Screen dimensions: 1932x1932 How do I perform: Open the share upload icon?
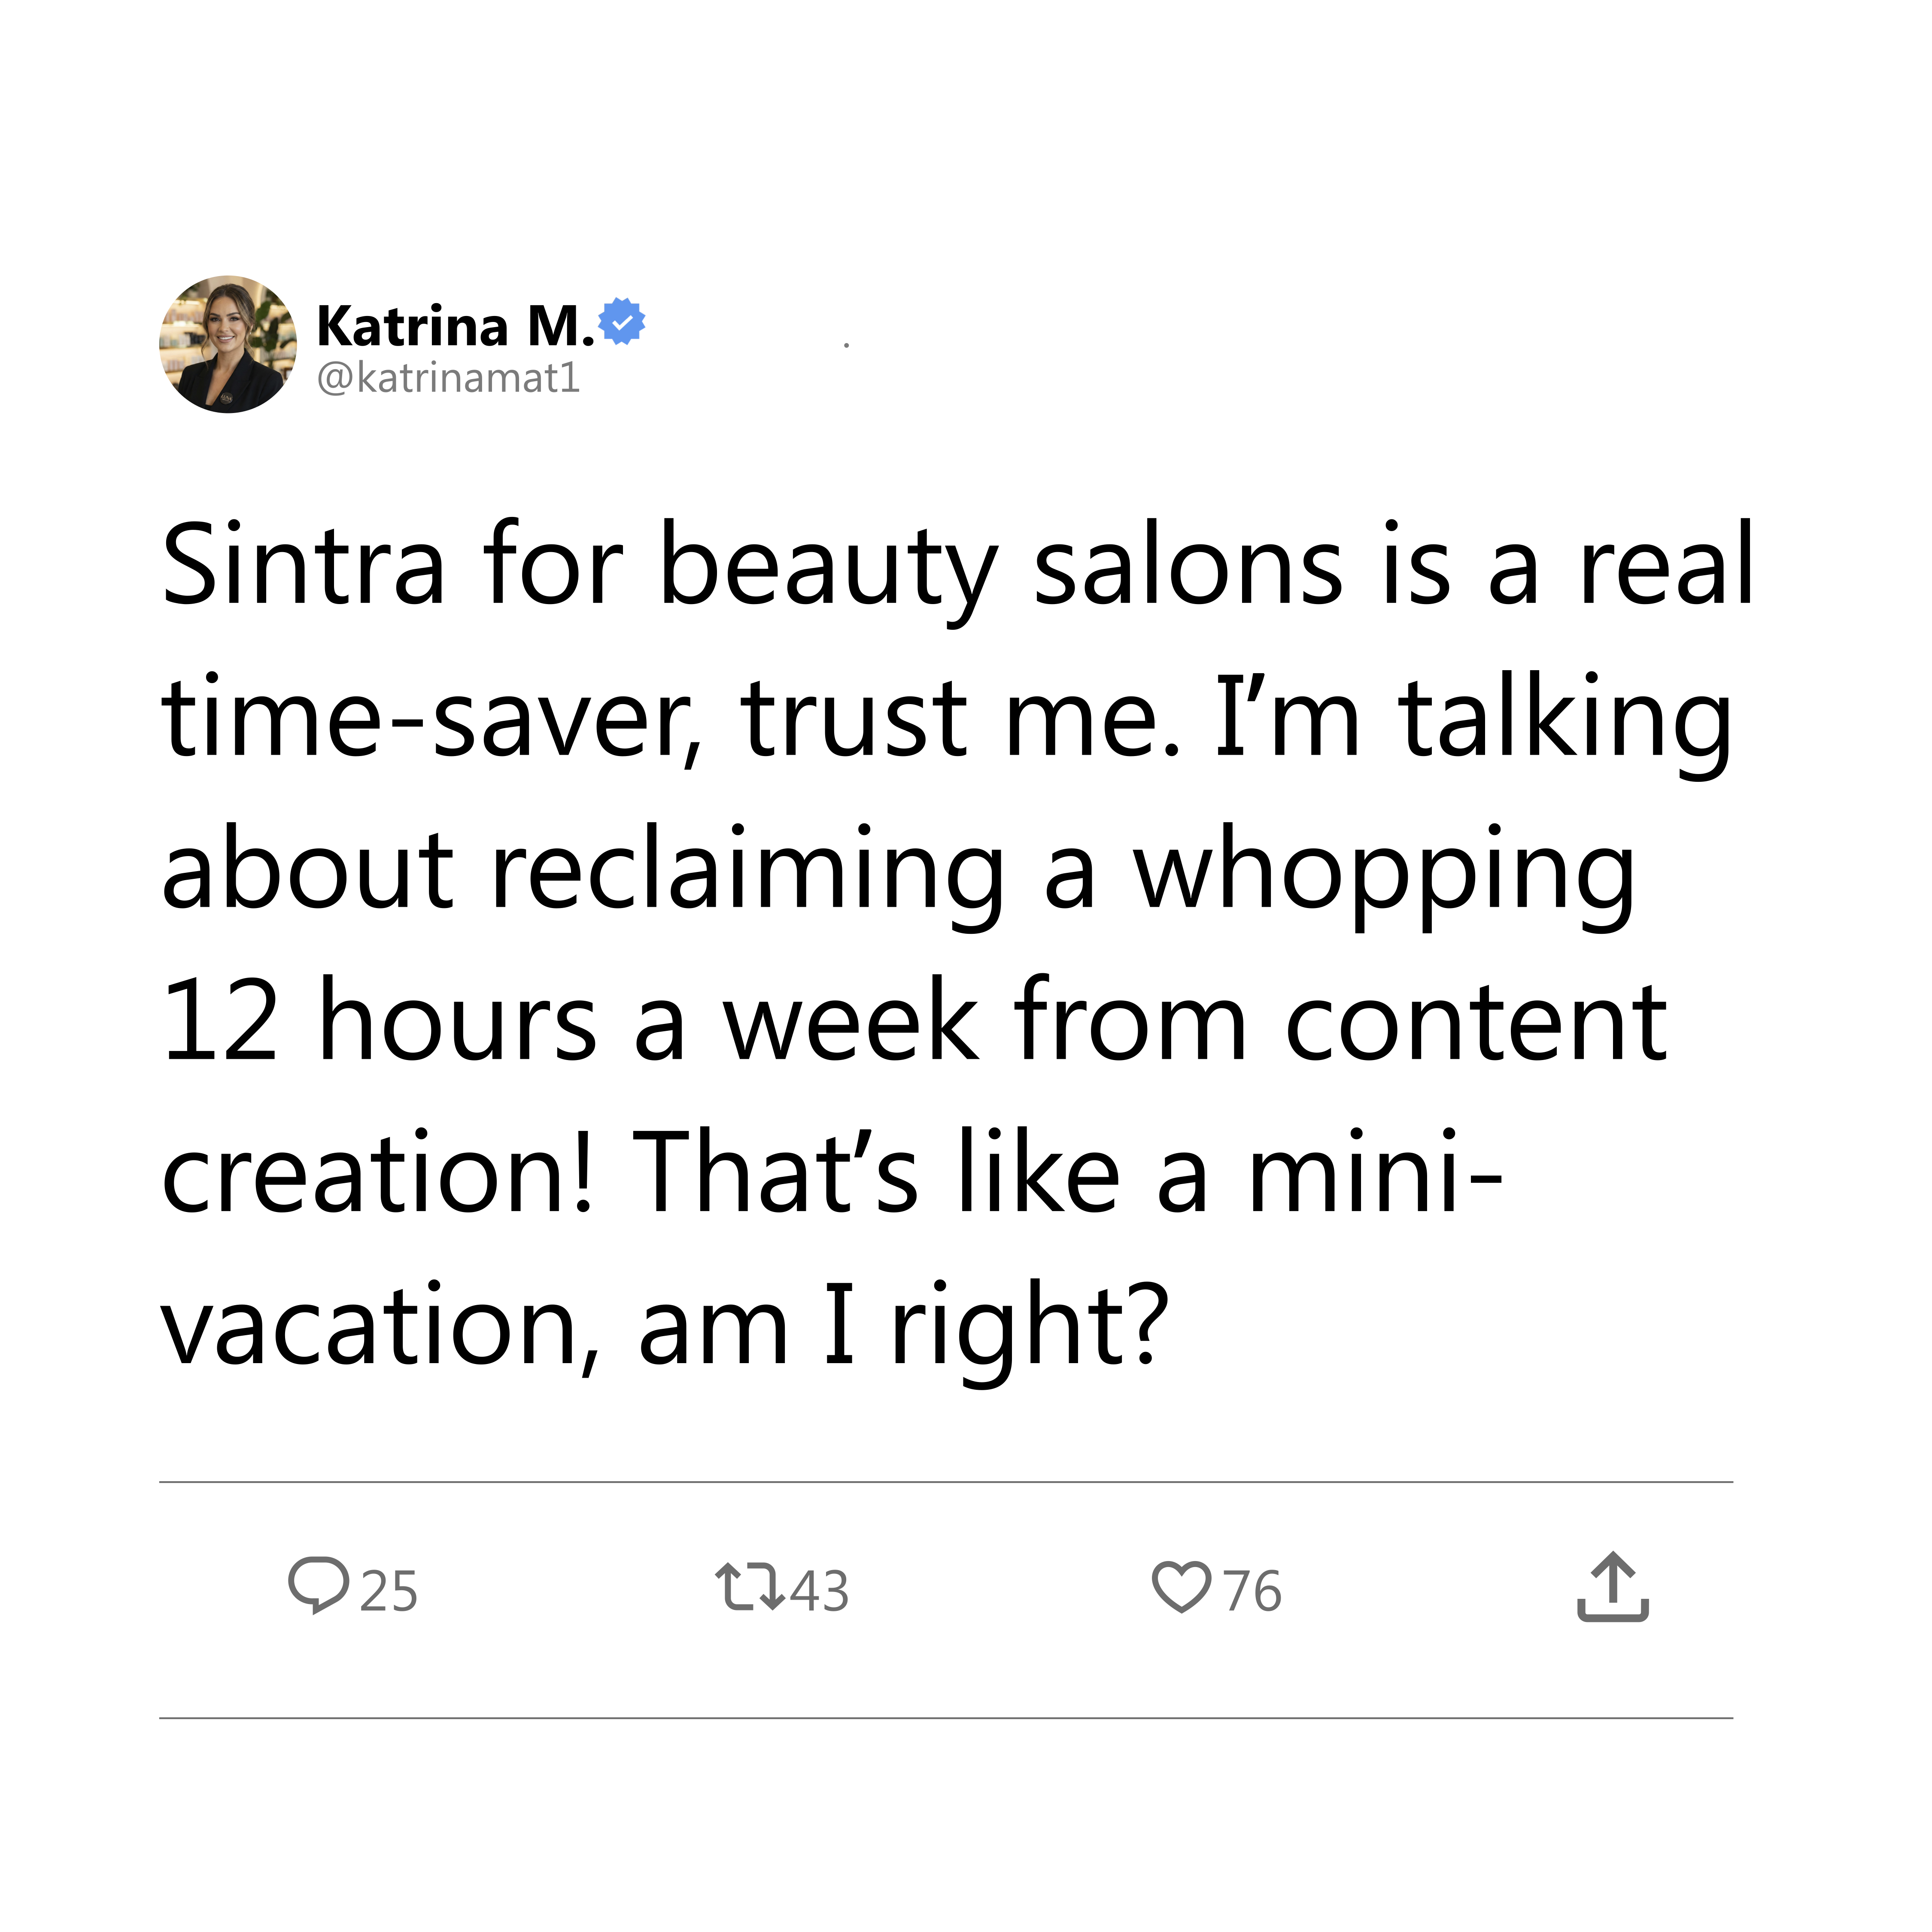tap(1612, 1586)
